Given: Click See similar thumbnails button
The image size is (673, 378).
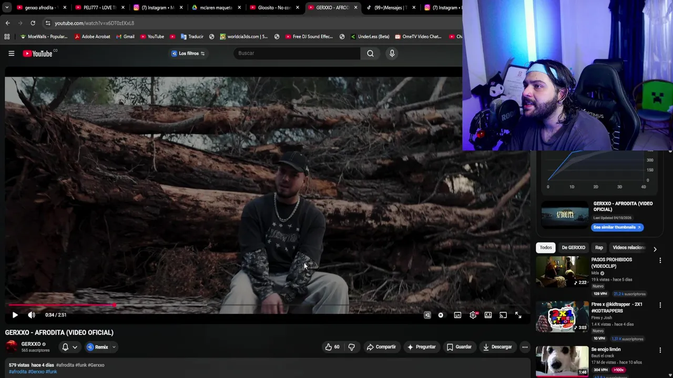Looking at the screenshot, I should point(617,227).
